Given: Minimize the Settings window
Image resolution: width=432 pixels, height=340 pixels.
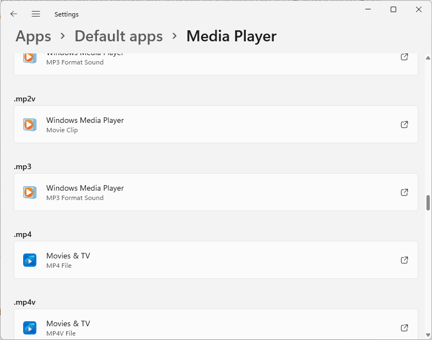Looking at the screenshot, I should [368, 9].
